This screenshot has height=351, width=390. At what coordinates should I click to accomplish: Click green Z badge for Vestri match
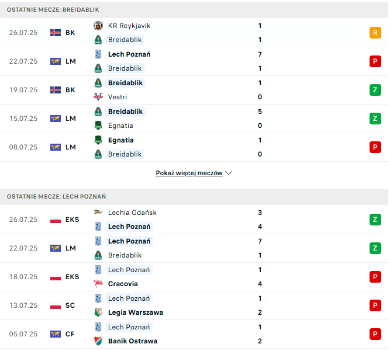[x=375, y=90]
